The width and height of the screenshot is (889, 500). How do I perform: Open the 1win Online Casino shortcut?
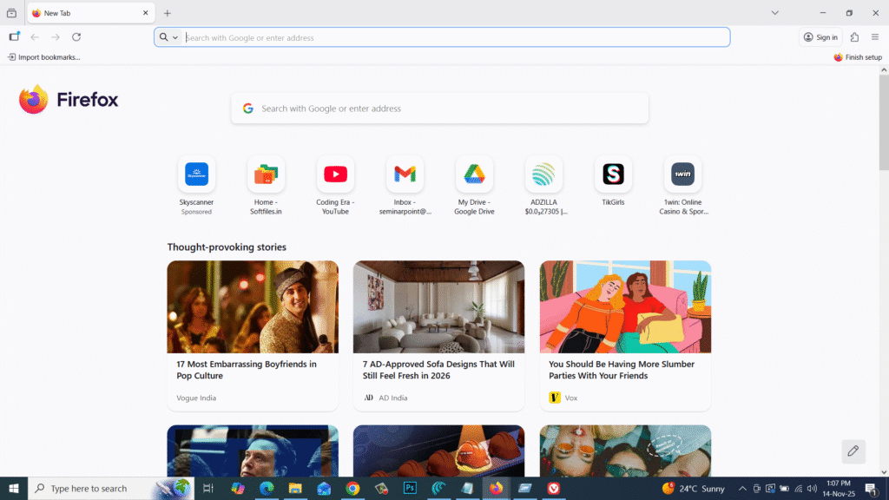[682, 174]
